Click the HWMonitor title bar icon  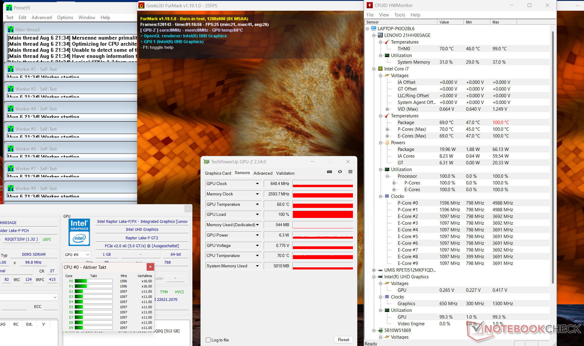(369, 5)
